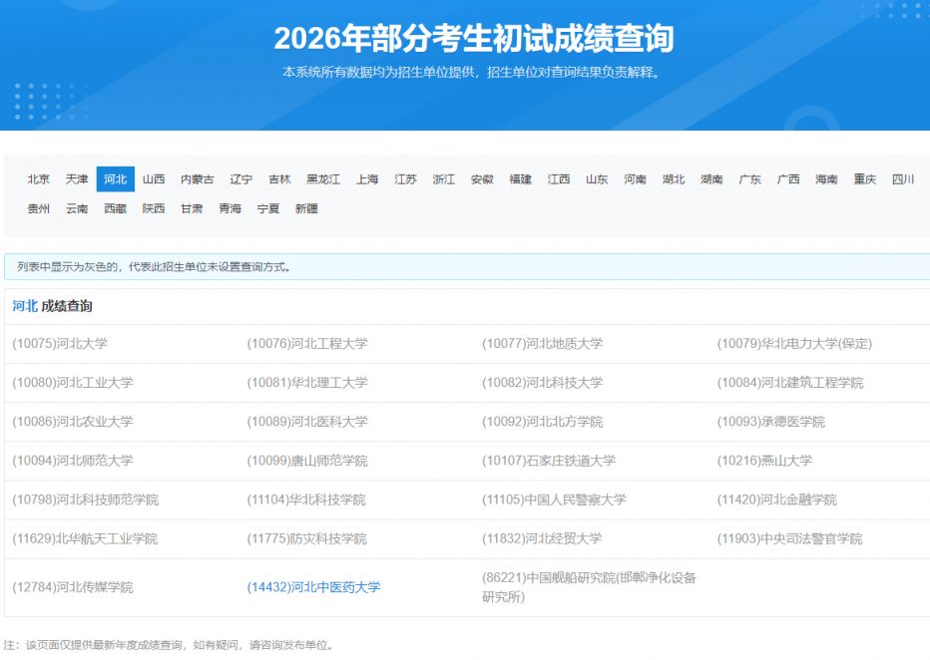Click the (10076)河北工程大学 entry
930x660 pixels.
[307, 344]
